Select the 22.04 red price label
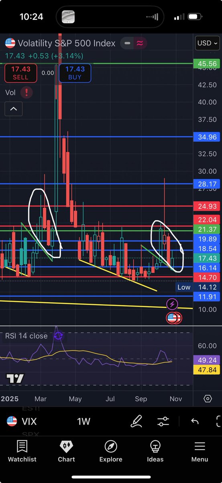The width and height of the screenshot is (222, 483). pyautogui.click(x=206, y=220)
